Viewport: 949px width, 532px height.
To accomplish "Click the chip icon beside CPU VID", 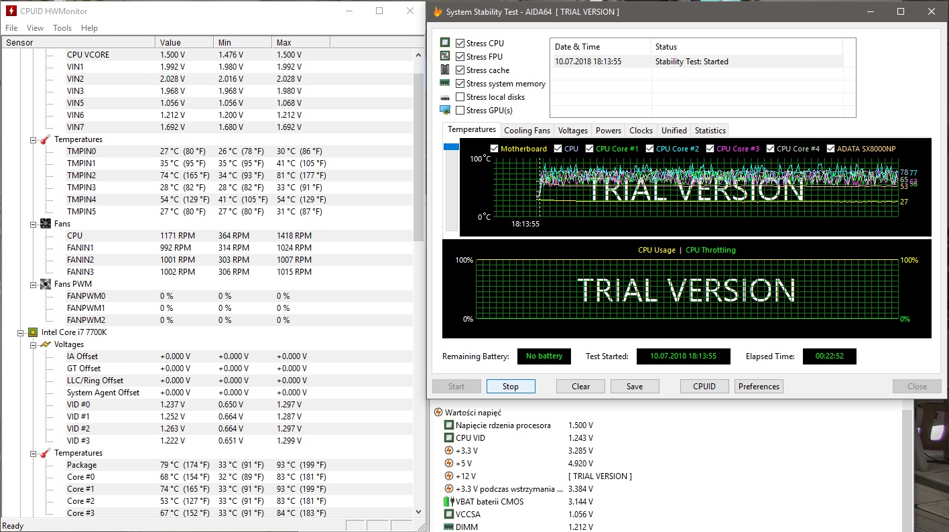I will [449, 438].
